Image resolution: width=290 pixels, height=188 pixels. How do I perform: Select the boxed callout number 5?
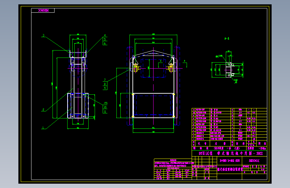click(105, 39)
